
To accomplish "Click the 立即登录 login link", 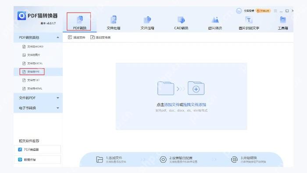I will coord(249,11).
